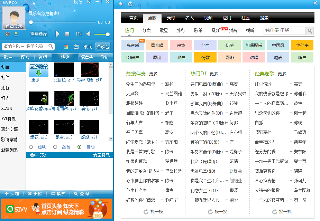Screen dimensions: 320x221
Task: Mute audio using the speaker icon
Action: (89, 34)
